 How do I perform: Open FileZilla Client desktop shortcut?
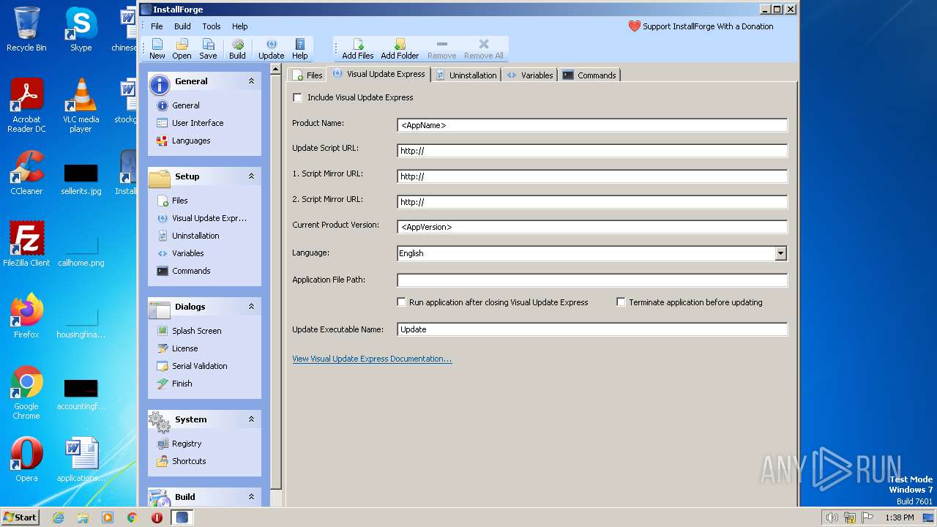point(26,244)
